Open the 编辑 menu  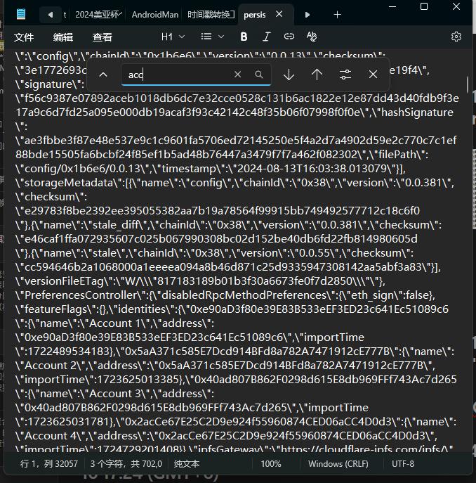[x=62, y=37]
